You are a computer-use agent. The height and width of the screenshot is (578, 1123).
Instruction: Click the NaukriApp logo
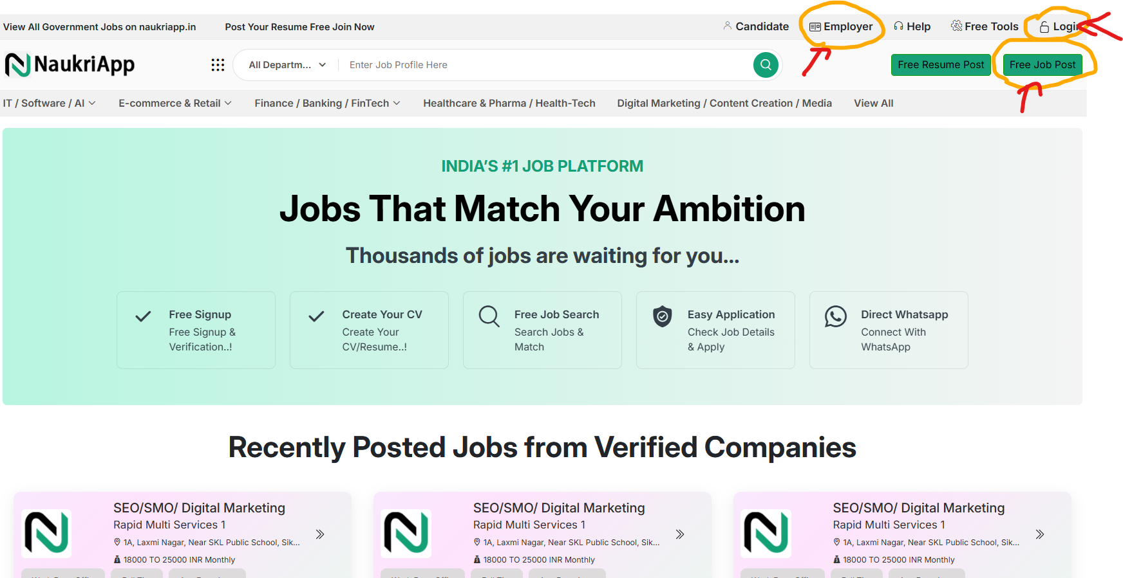[70, 64]
